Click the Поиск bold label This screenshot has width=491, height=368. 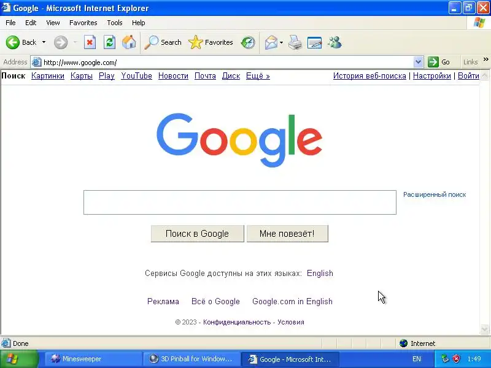click(x=14, y=75)
